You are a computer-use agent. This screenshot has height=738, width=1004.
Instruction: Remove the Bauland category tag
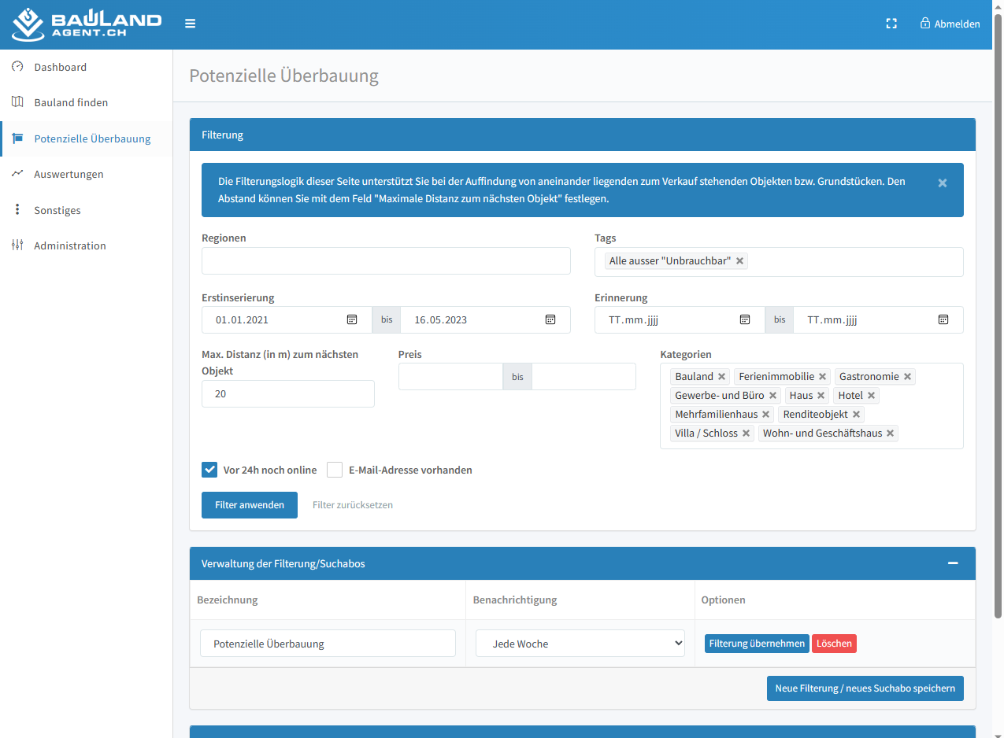[x=721, y=377]
